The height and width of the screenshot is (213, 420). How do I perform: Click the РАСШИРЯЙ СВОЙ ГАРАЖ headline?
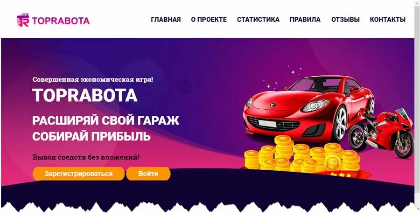point(106,120)
